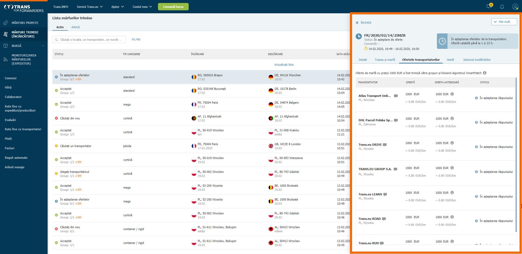Click yellow status icon of Căutați un transportator row
This screenshot has height=254, width=522.
[56, 146]
